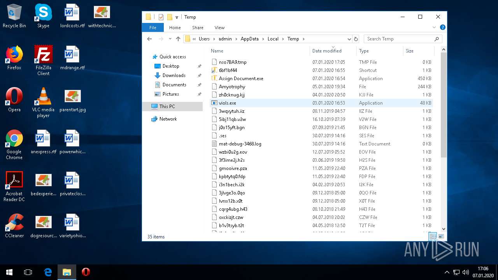The height and width of the screenshot is (280, 498).
Task: Click the Windows Start button
Action: pyautogui.click(x=9, y=272)
